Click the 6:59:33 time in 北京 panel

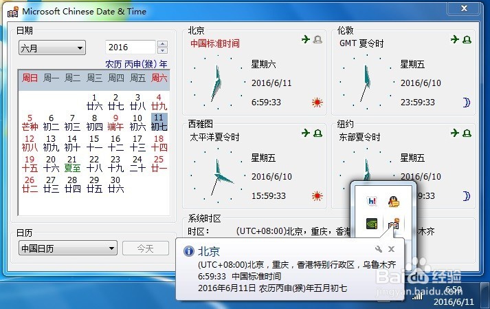point(266,102)
